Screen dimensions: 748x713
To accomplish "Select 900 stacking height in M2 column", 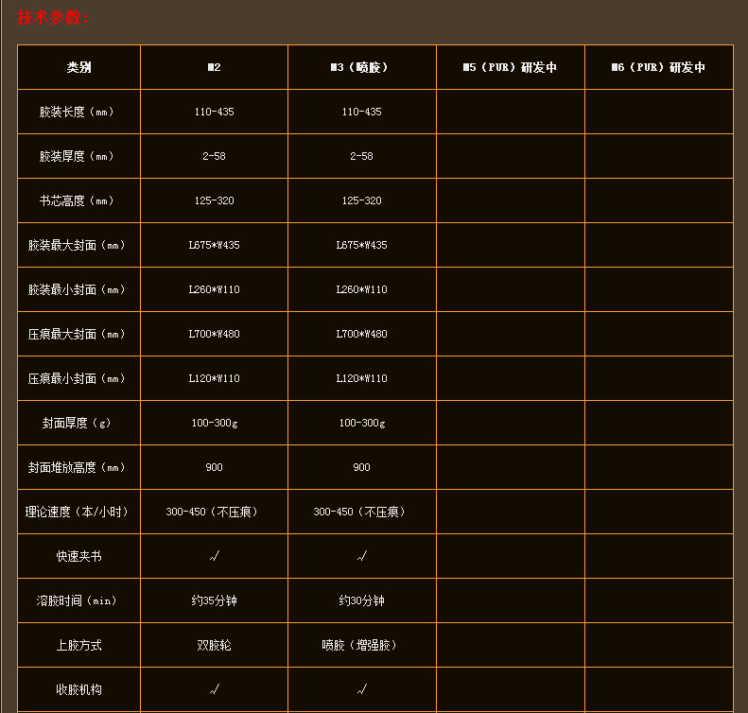I will coord(215,467).
